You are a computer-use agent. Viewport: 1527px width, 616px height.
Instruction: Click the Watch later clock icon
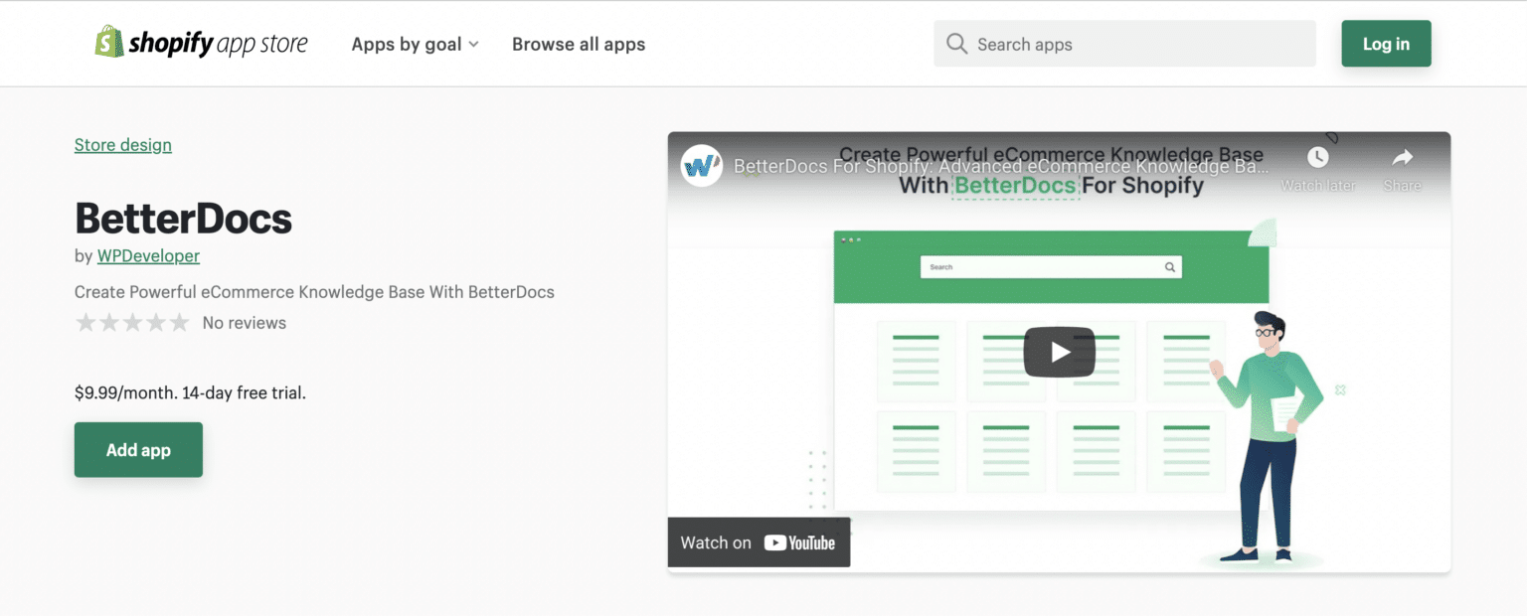1317,157
